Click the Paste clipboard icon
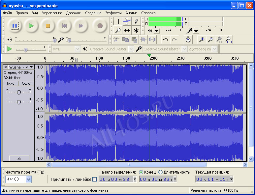Screen dimensions: 255x195 [134, 40]
